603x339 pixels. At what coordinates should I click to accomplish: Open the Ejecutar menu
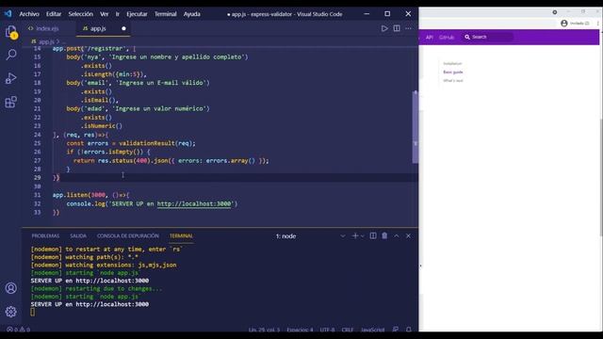[x=137, y=14]
